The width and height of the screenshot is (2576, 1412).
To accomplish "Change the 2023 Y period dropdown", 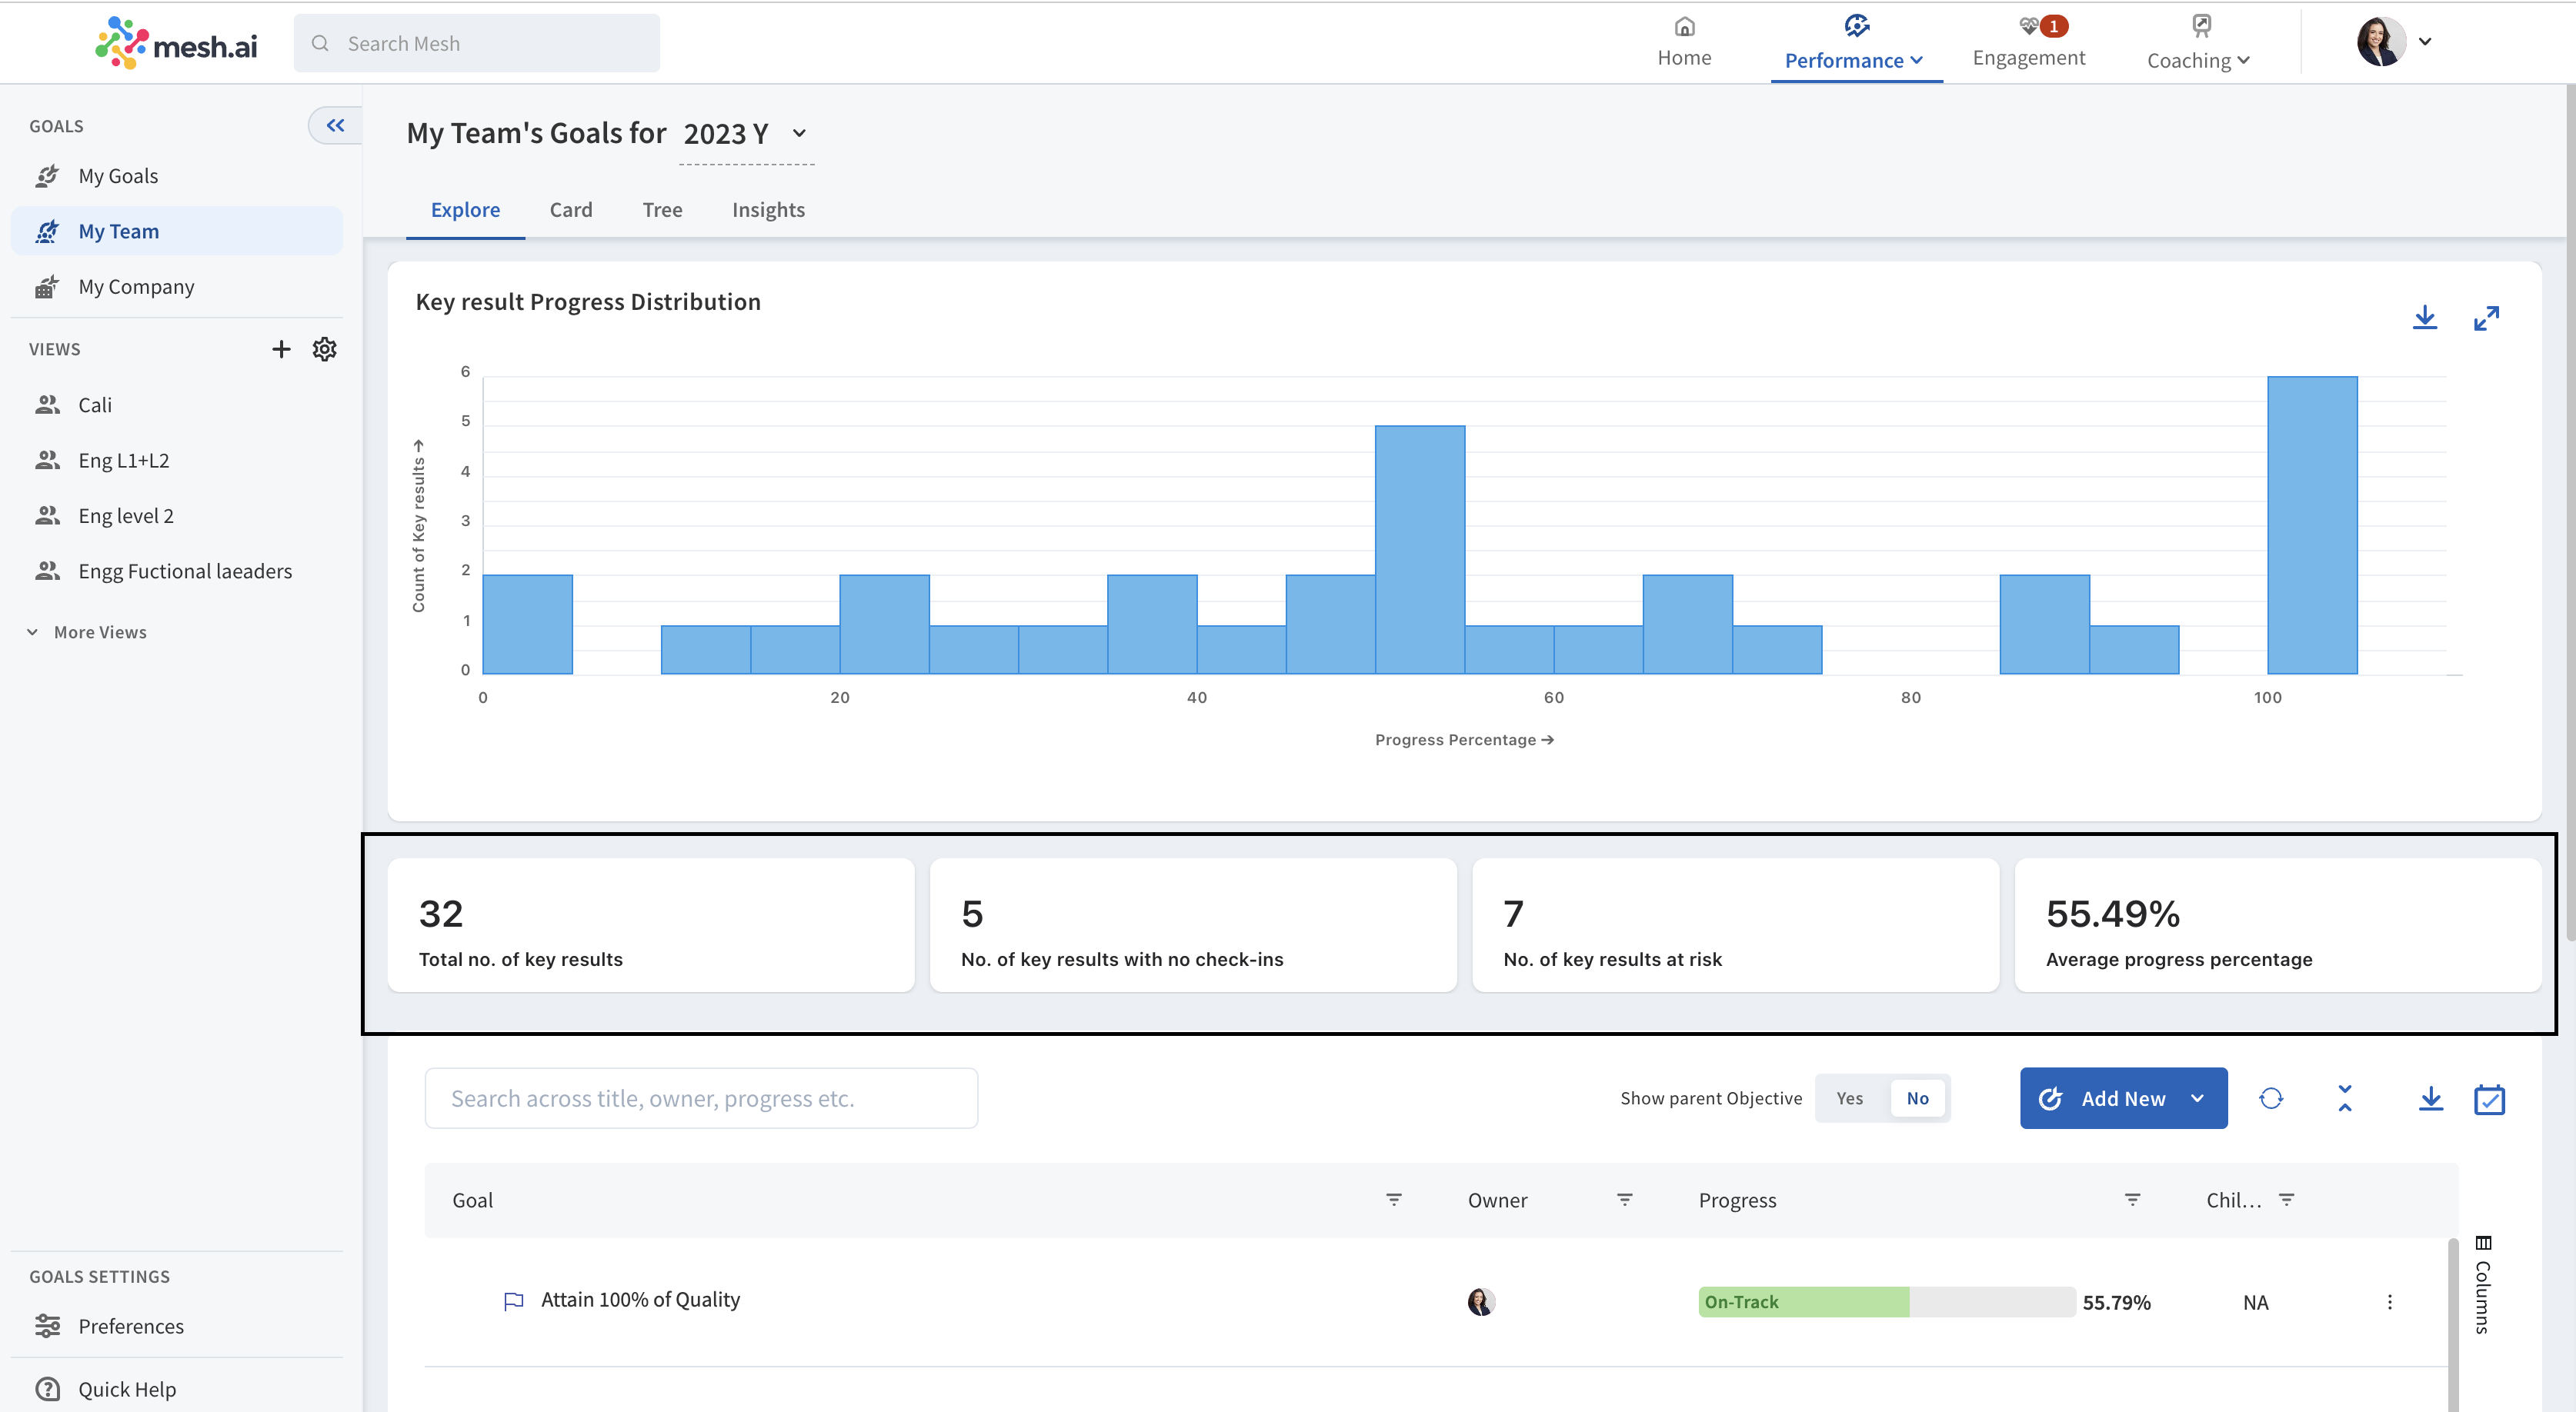I will [x=746, y=133].
